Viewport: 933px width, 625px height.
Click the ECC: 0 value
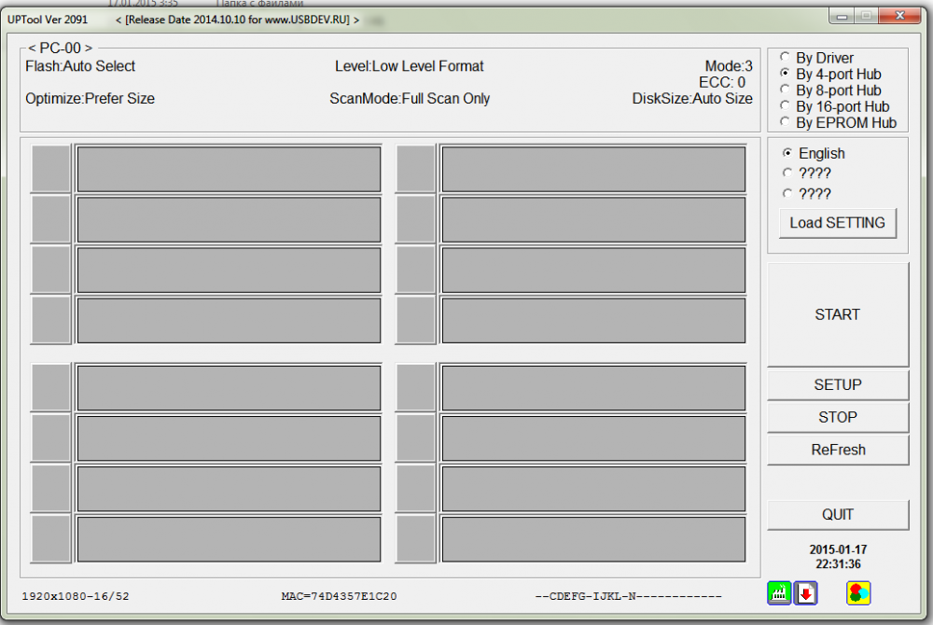pos(722,82)
